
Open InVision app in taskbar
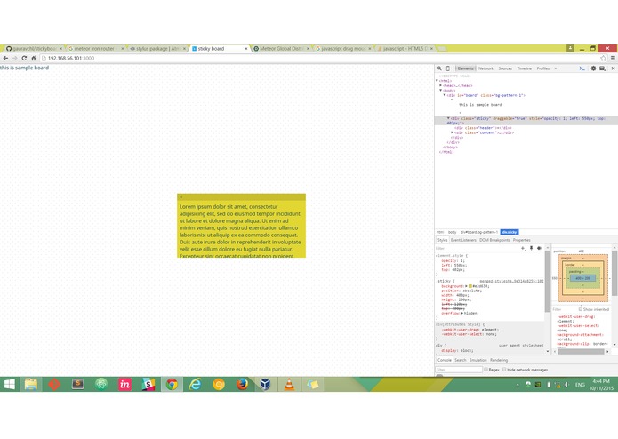pos(124,384)
